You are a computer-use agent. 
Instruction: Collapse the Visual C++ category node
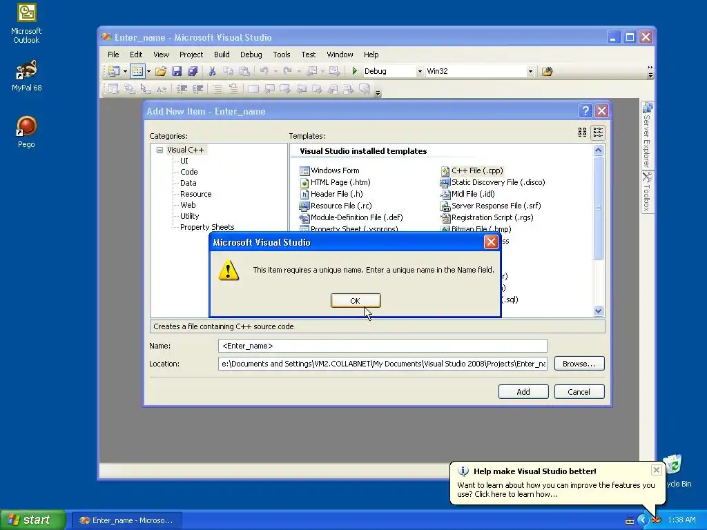(x=159, y=150)
